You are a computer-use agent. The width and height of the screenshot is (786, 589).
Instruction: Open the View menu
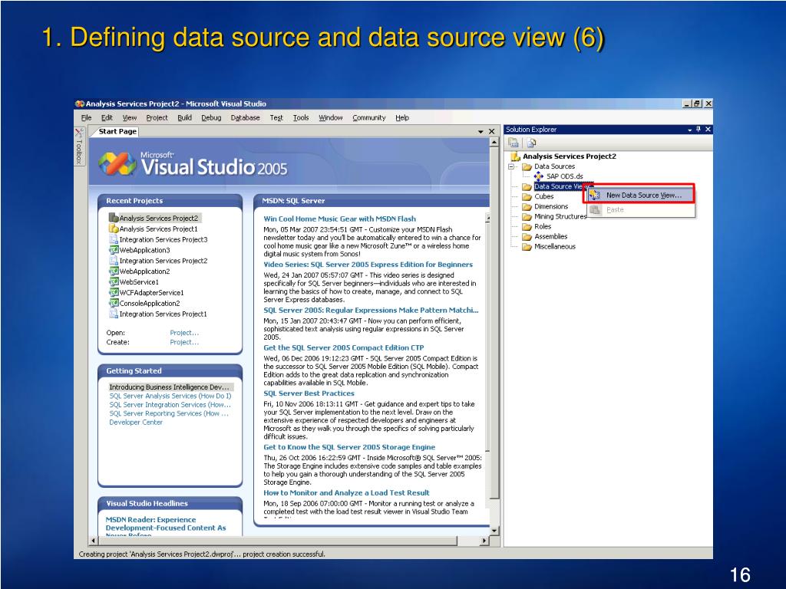129,117
